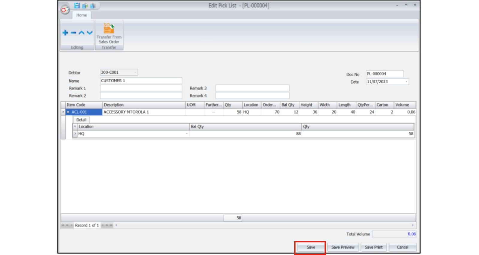Image resolution: width=479 pixels, height=255 pixels.
Task: Click the Save button
Action: click(x=310, y=247)
